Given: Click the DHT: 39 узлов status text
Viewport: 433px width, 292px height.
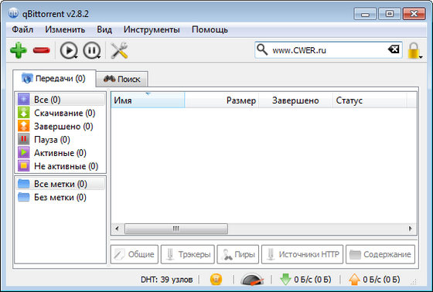Looking at the screenshot, I should pos(167,280).
